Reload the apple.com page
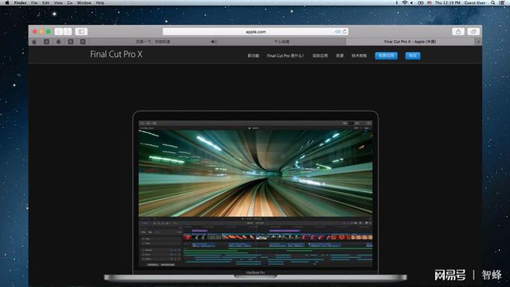 345,32
